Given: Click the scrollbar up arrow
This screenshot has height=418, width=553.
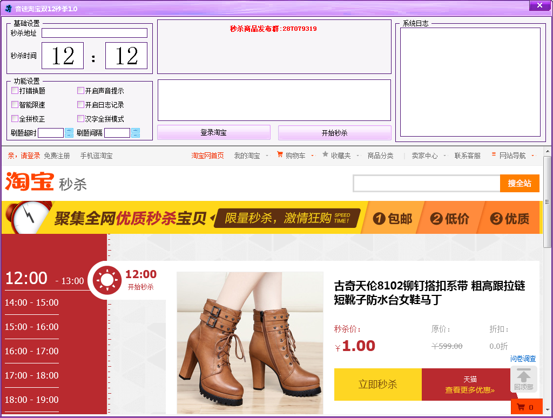Looking at the screenshot, I should [x=547, y=152].
